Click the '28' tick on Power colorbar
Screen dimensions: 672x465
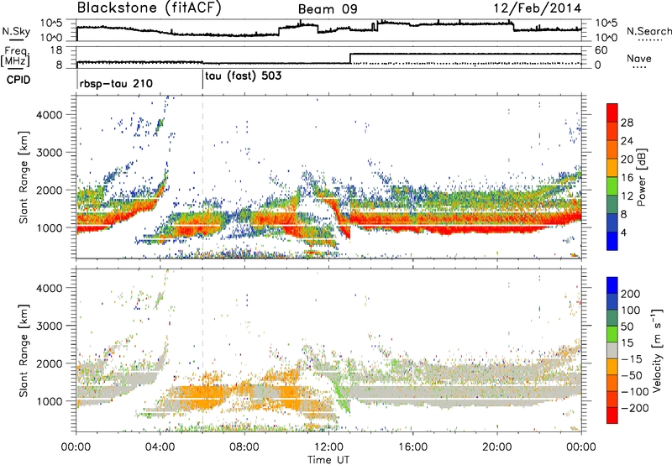click(627, 123)
